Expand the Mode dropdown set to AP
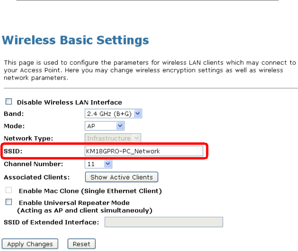This screenshot has width=298, height=251. [x=105, y=126]
